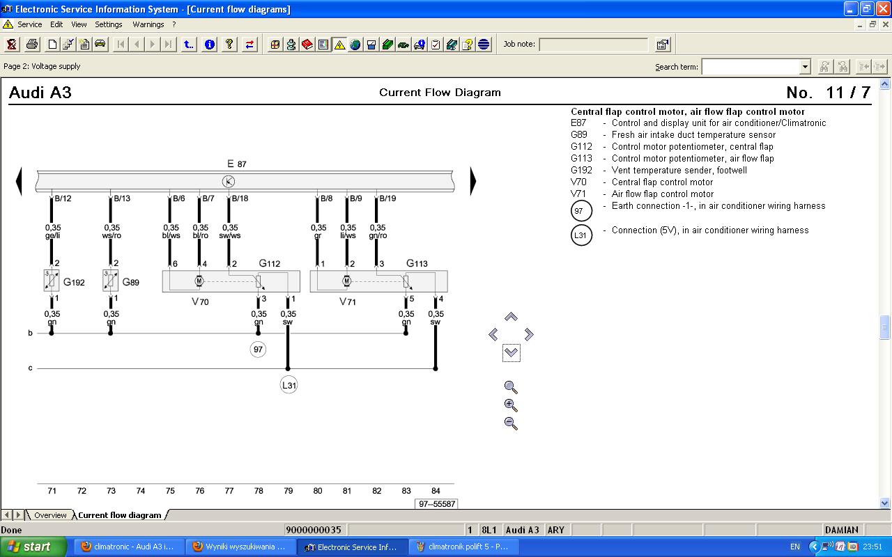The height and width of the screenshot is (557, 892).
Task: Go to next diagram page black arrow
Action: [473, 181]
